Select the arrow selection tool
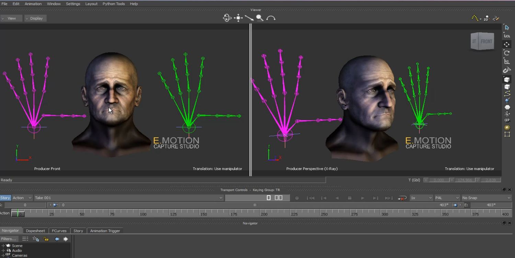Viewport: 515px width, 258px height. click(x=507, y=27)
